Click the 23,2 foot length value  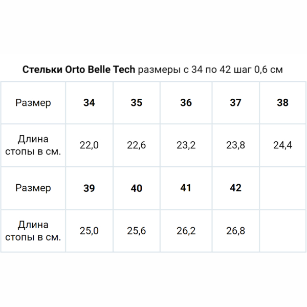[186, 145]
